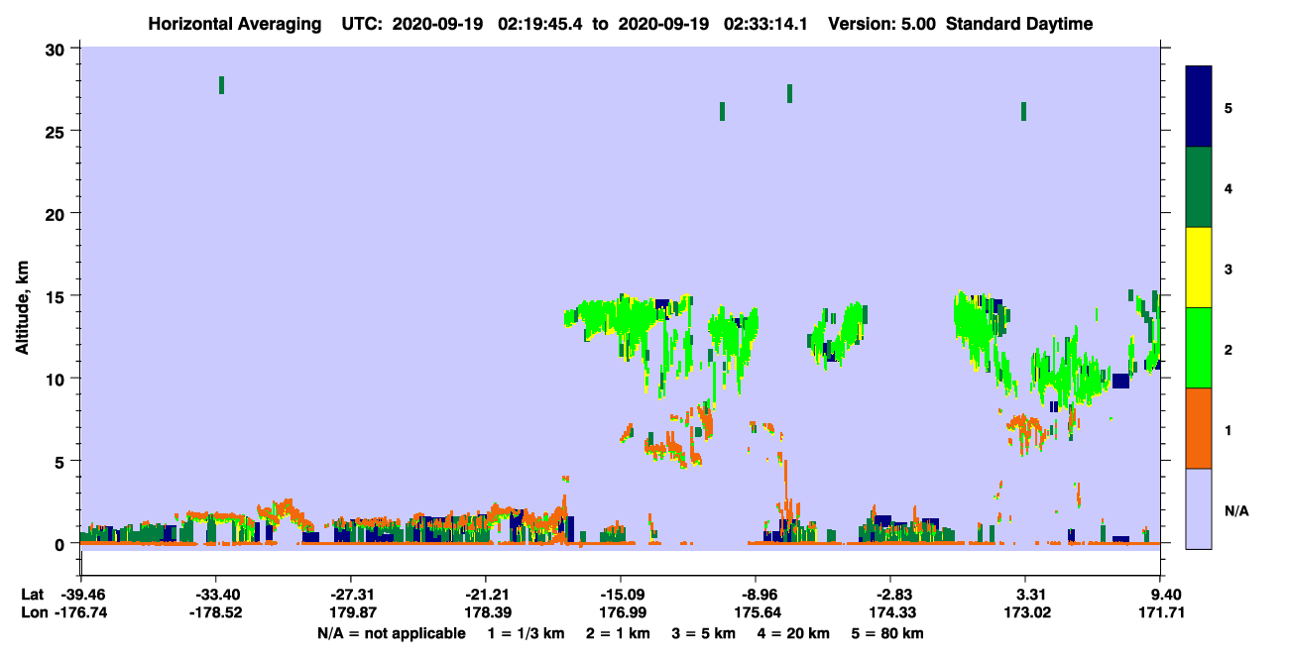
Task: Click the orange color bar segment labeled 1
Action: pos(1199,428)
